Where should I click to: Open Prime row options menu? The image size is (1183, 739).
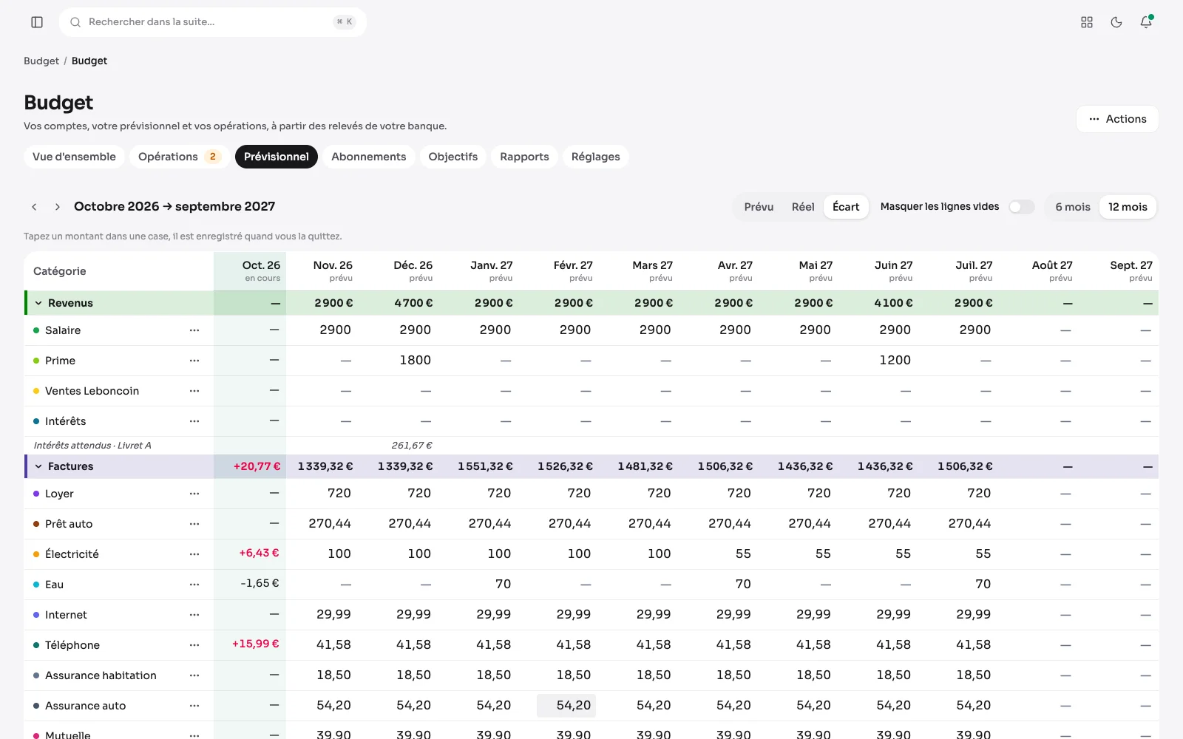194,361
